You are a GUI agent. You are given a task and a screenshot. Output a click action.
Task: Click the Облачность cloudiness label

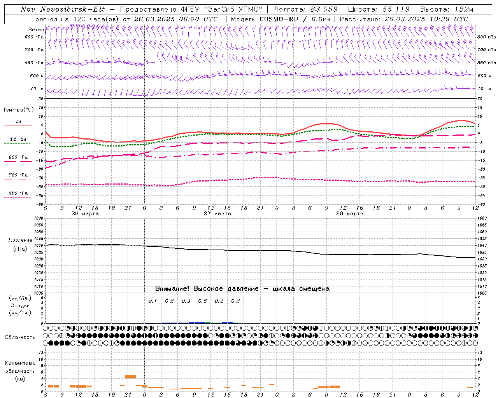[x=20, y=337]
